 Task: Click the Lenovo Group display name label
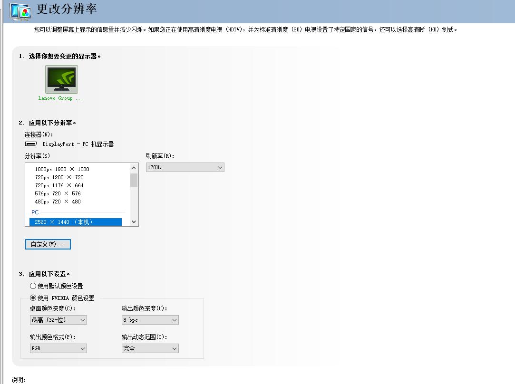[61, 98]
